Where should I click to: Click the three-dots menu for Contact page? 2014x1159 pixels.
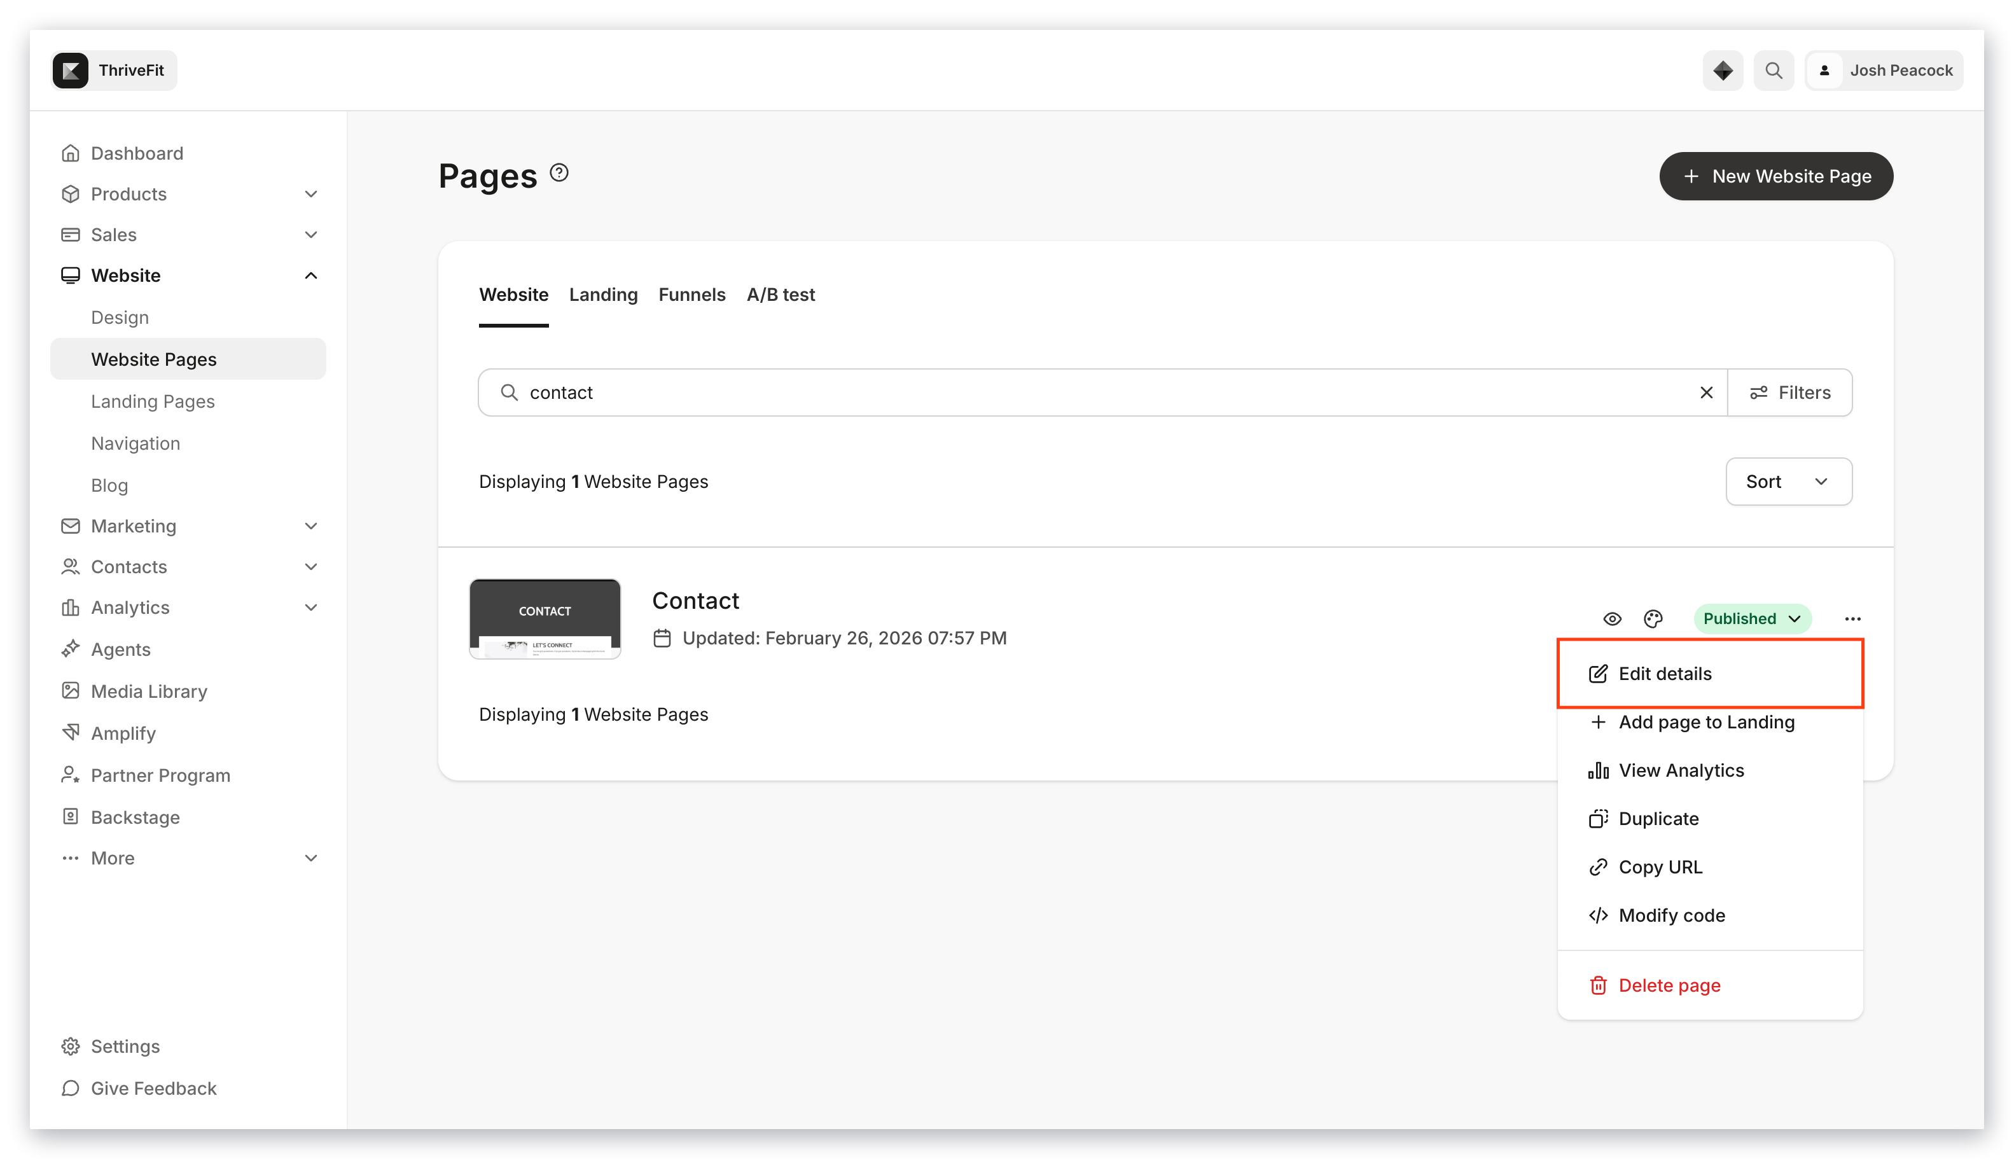coord(1852,618)
